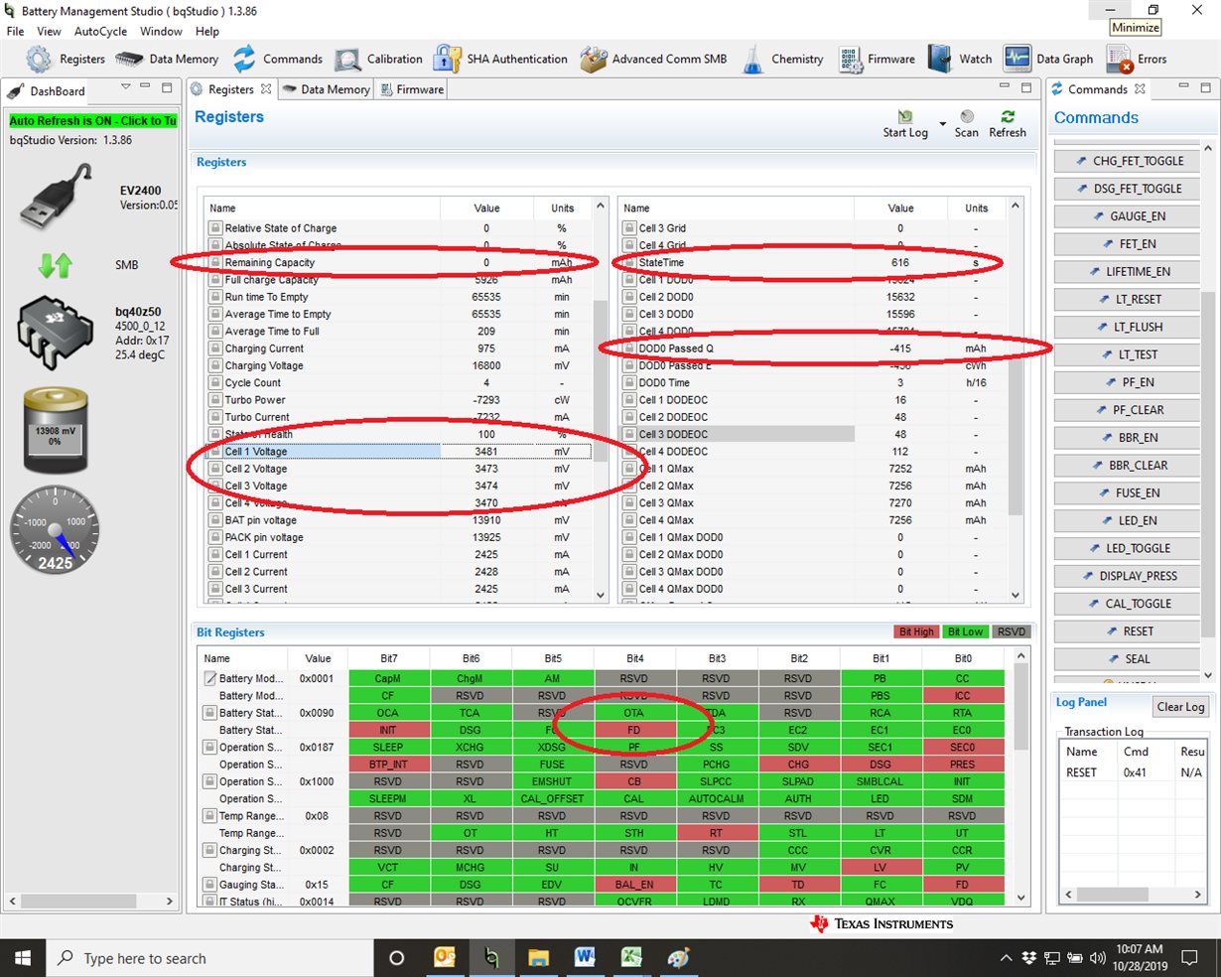The height and width of the screenshot is (977, 1221).
Task: Click the Start Log icon
Action: [x=904, y=116]
